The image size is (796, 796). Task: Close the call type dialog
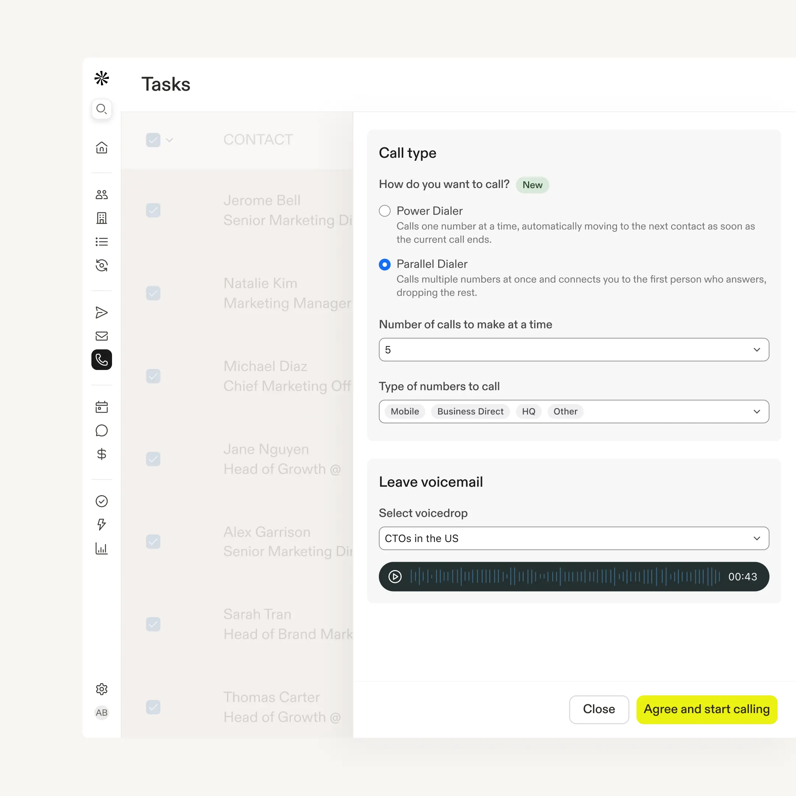point(598,709)
